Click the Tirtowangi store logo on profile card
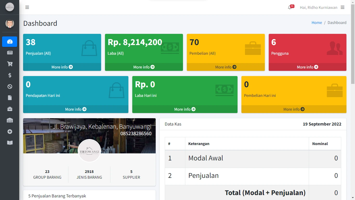 coord(89,151)
